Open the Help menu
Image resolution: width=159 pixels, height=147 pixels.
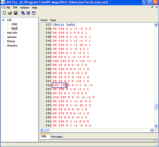pos(34,8)
